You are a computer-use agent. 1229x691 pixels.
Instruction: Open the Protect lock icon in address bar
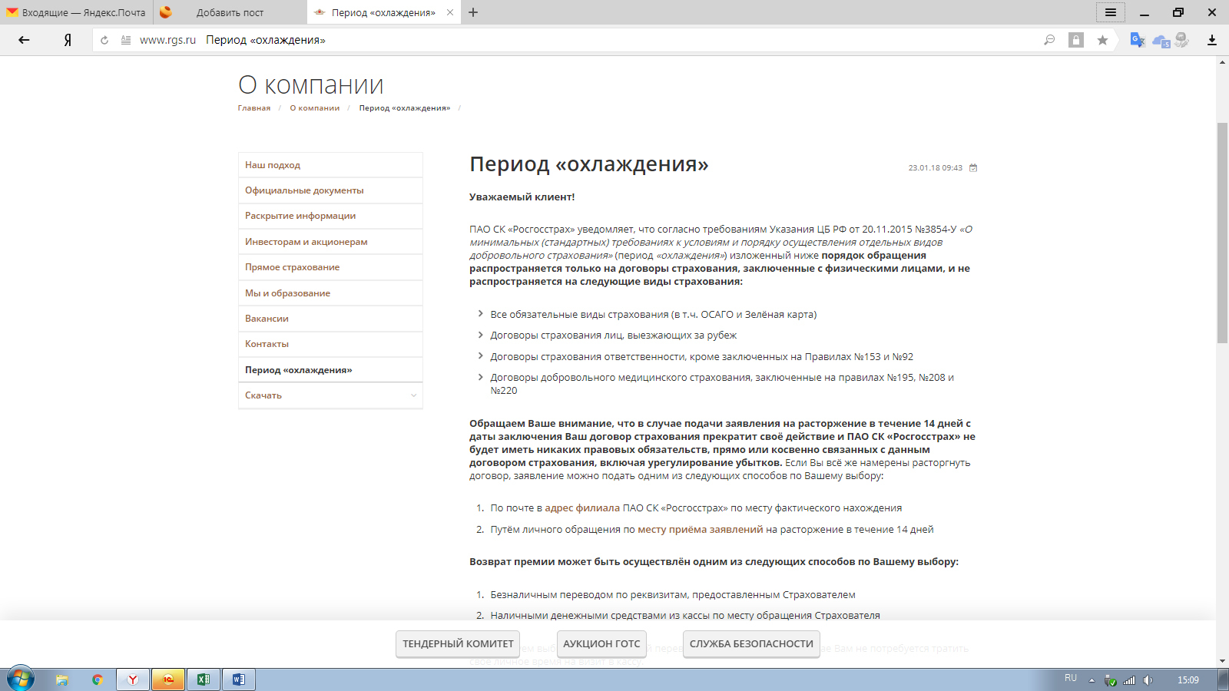click(x=1076, y=40)
